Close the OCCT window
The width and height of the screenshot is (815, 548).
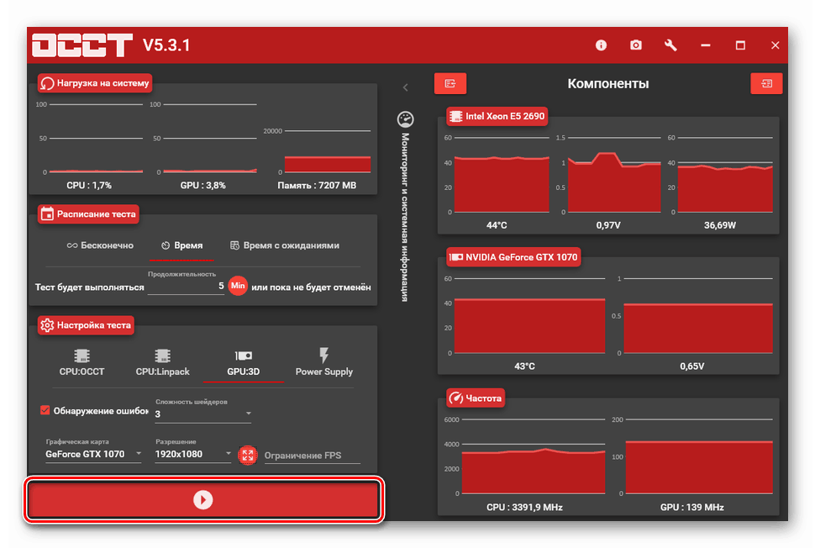(775, 45)
